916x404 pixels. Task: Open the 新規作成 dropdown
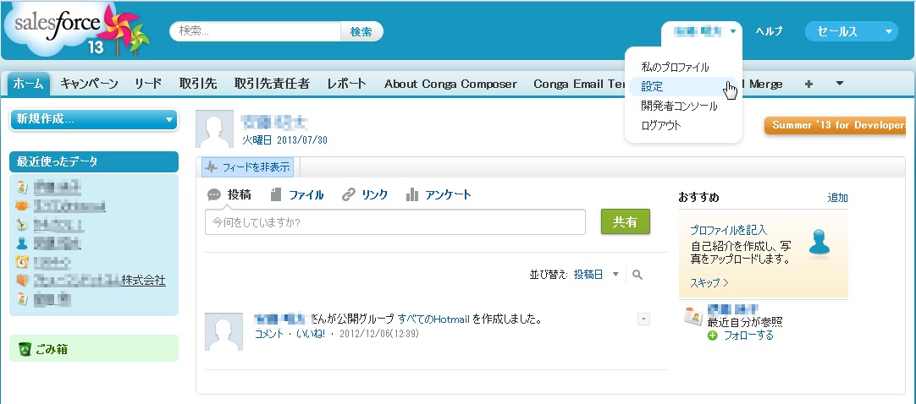pyautogui.click(x=94, y=119)
